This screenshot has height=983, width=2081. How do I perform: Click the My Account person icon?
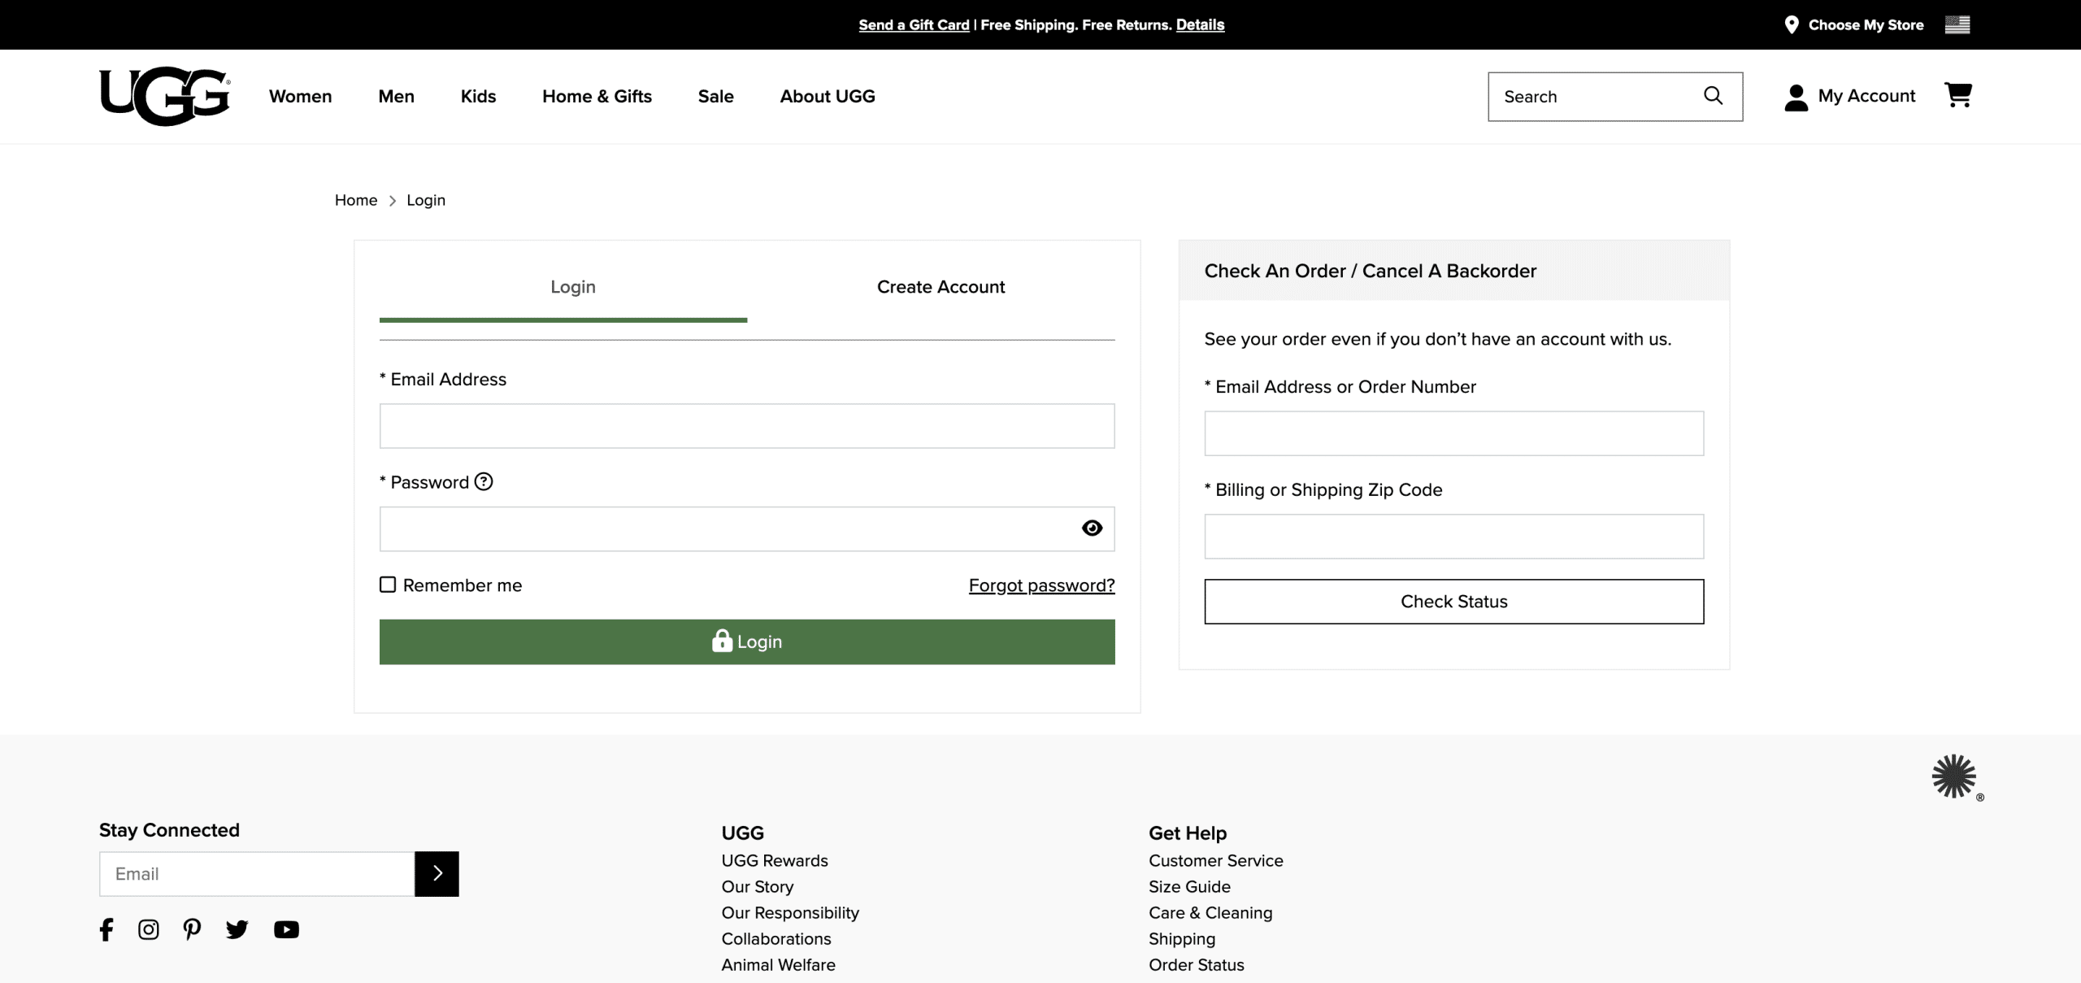[x=1796, y=98]
